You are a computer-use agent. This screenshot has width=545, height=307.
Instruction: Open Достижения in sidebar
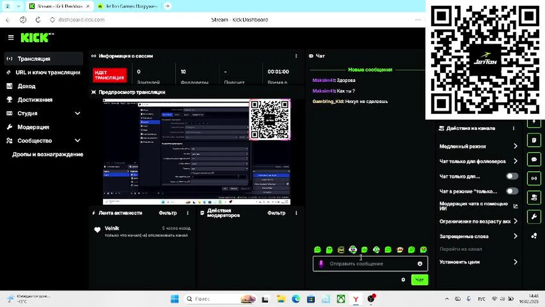[43, 100]
